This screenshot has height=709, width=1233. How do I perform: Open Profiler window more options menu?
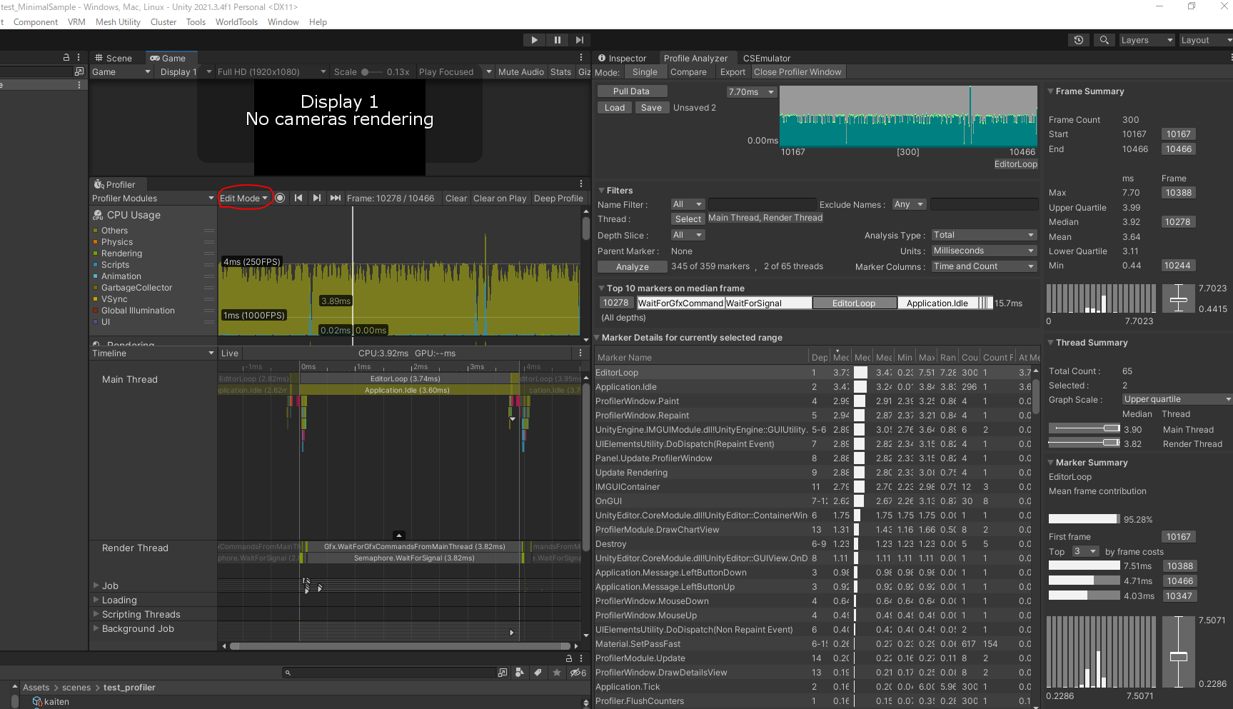click(581, 184)
